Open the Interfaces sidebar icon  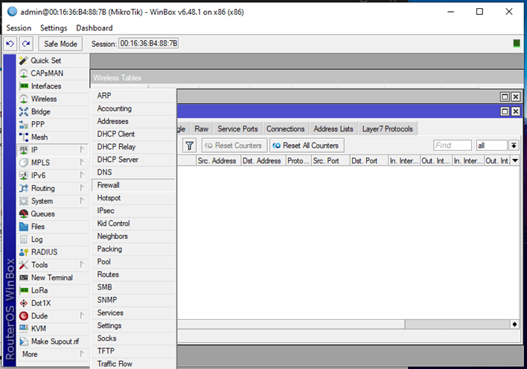pos(24,86)
